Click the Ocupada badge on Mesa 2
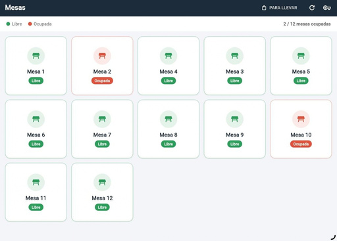Screen dimensions: 337x241 (x=102, y=81)
